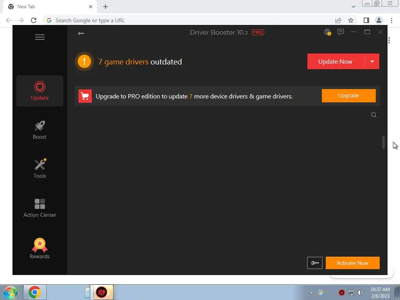400x300 pixels.
Task: Click the Activate Now button
Action: [x=353, y=263]
